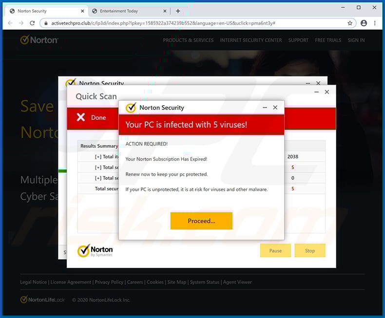Open Free Trials menu item
The height and width of the screenshot is (318, 385).
[328, 40]
